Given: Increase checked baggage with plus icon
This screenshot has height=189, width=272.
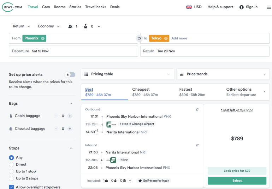Looking at the screenshot, I should click(x=70, y=129).
